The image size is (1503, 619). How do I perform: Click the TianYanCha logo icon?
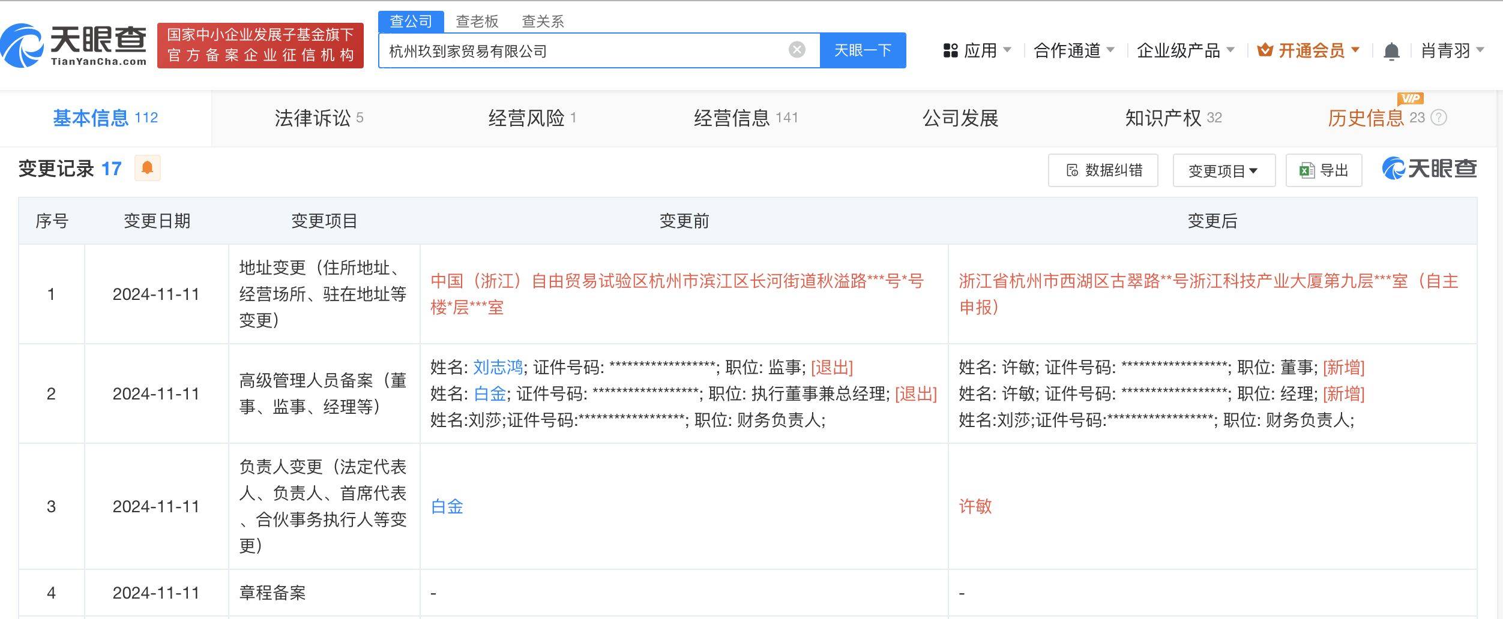22,46
